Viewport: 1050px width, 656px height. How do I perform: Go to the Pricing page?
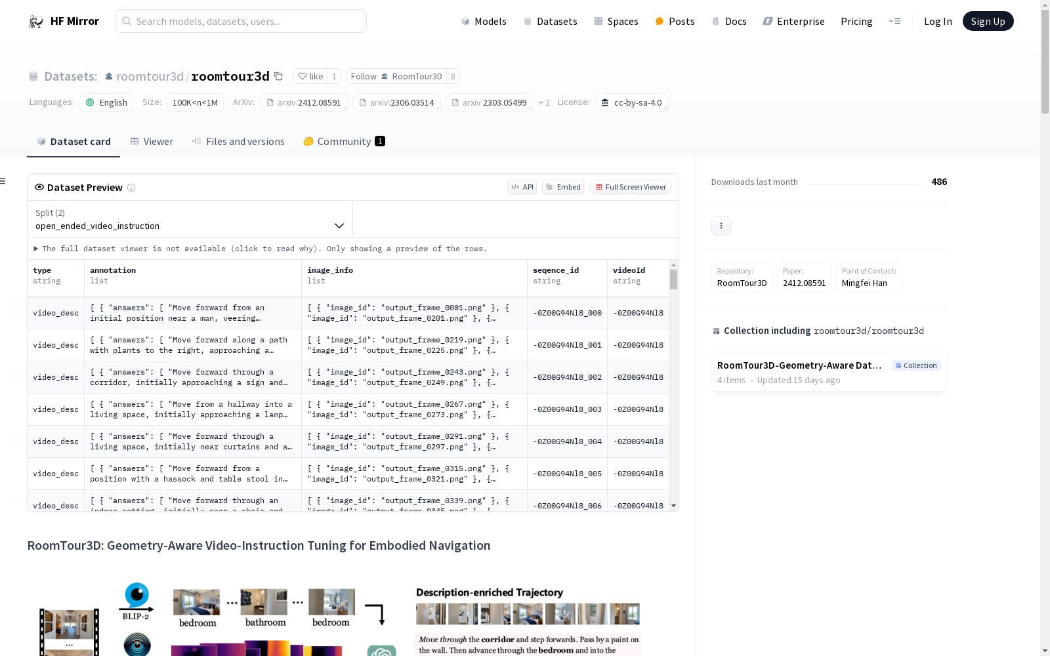pyautogui.click(x=856, y=22)
